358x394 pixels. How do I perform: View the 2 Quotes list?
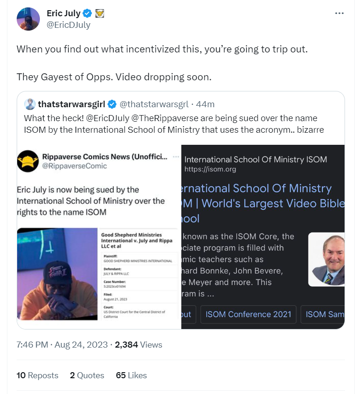tap(87, 375)
